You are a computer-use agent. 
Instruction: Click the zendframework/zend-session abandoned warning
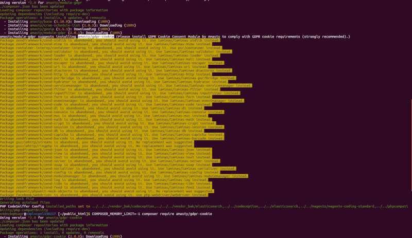tap(112, 127)
